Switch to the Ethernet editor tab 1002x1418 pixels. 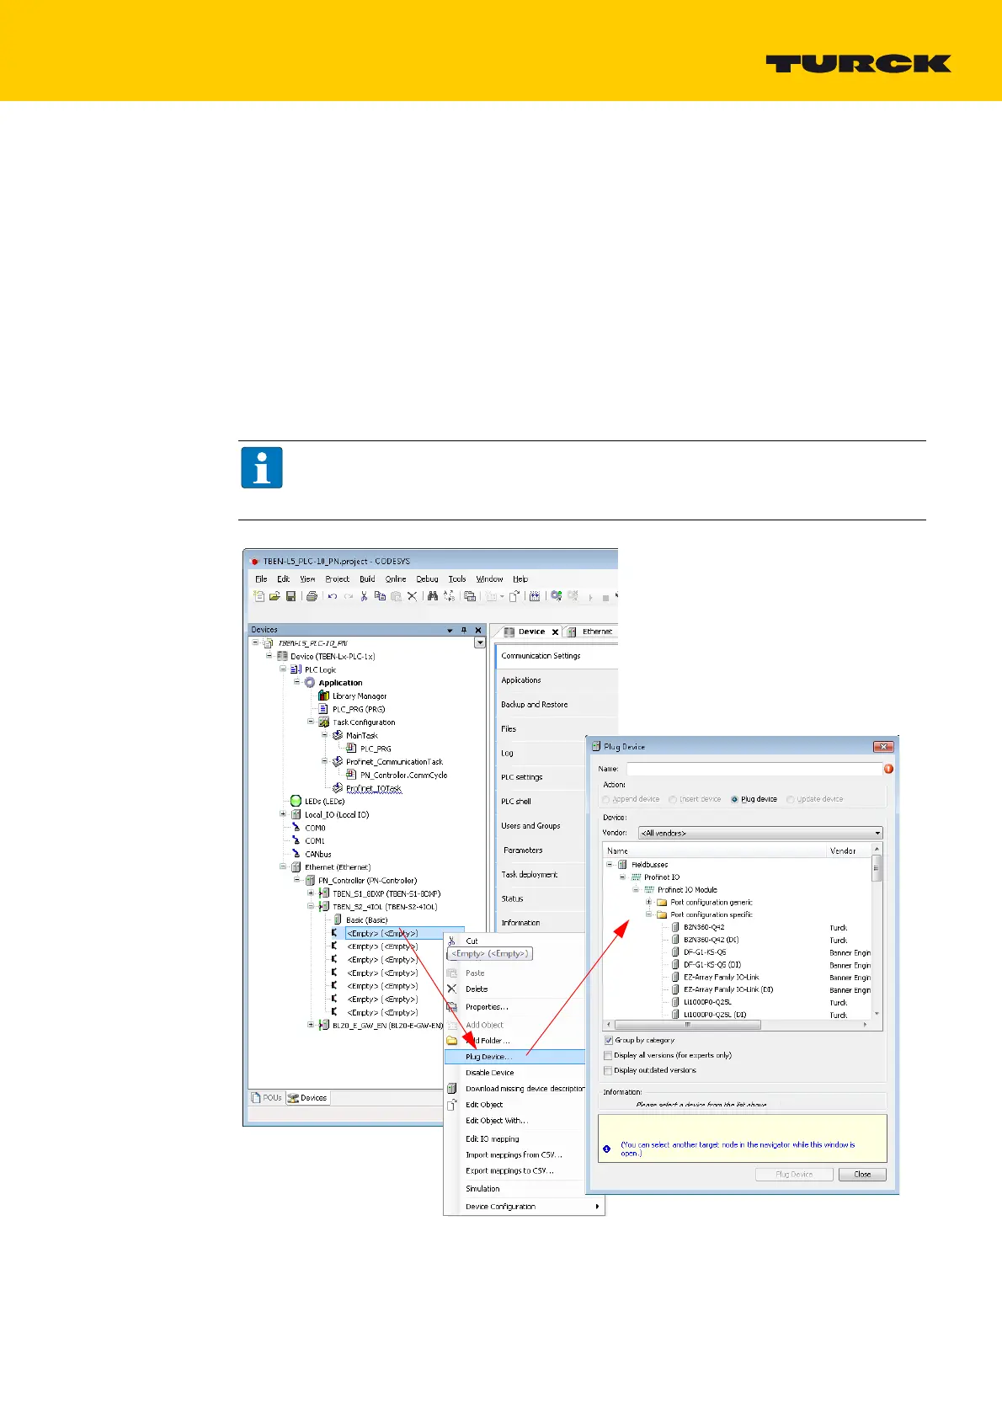coord(591,632)
